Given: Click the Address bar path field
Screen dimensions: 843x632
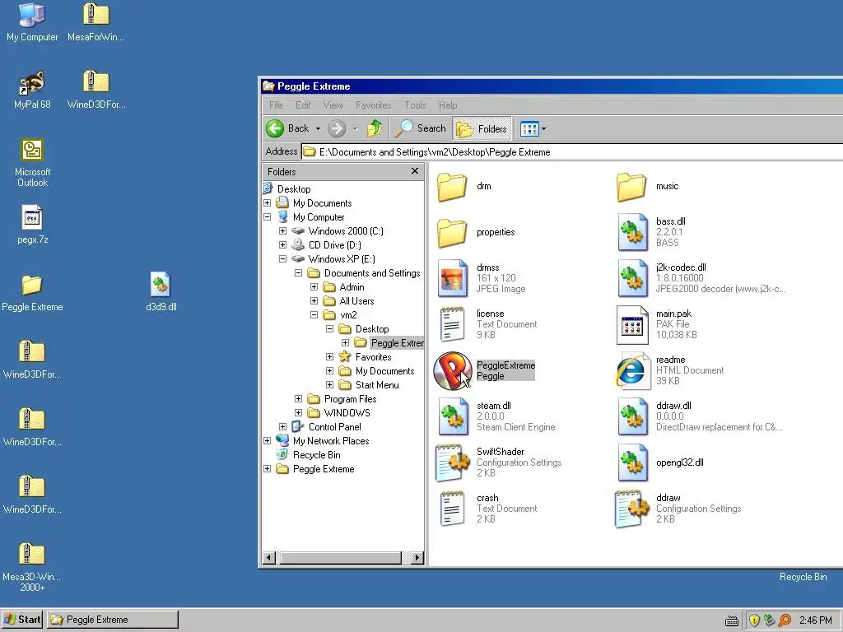Looking at the screenshot, I should click(572, 152).
